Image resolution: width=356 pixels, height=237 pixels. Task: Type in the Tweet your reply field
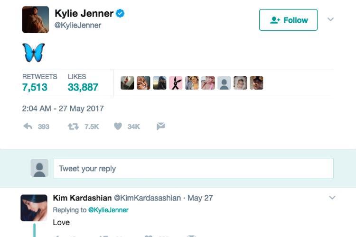point(193,169)
